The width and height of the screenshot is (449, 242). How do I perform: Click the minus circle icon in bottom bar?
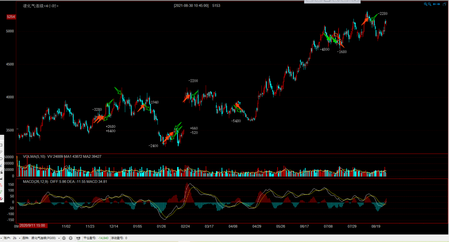[x=64, y=238]
